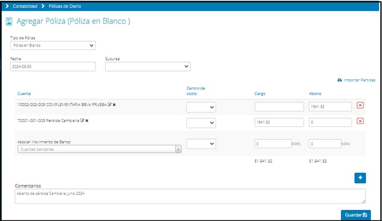
Task: Click the 70001-001-003 Perdida Cambiaria text
Action: point(48,120)
